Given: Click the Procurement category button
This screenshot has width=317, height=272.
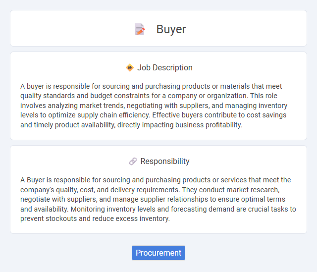Looking at the screenshot, I should 158,253.
